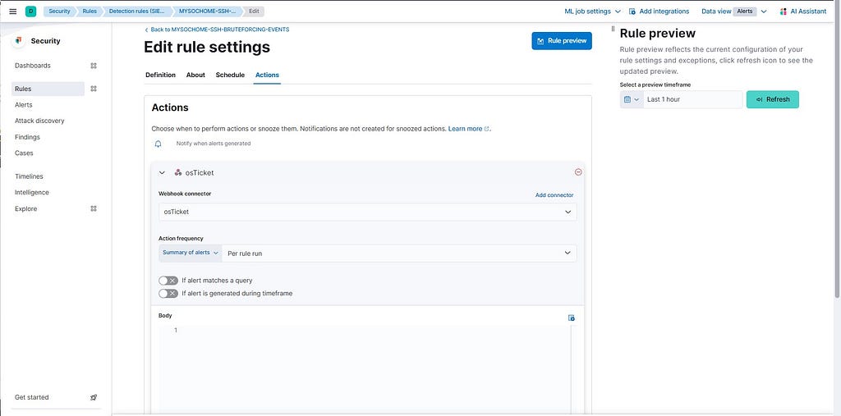Click the Learn more link

pyautogui.click(x=465, y=129)
